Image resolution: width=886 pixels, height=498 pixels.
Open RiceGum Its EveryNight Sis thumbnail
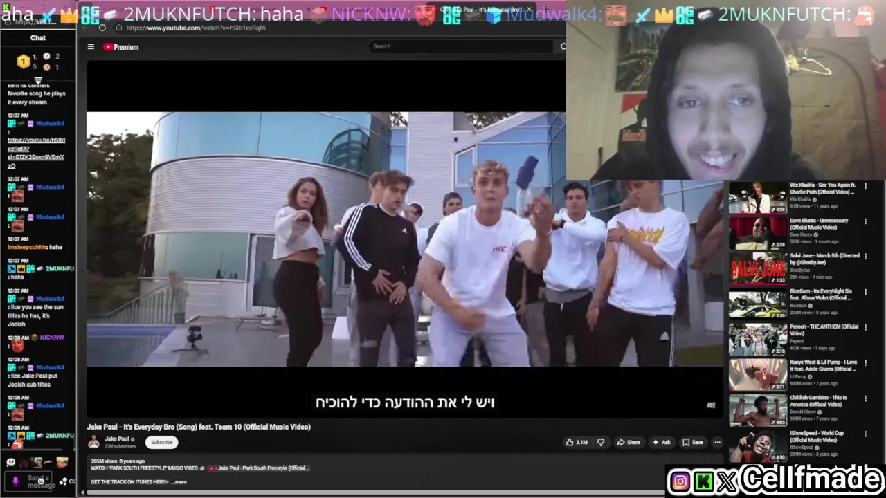pyautogui.click(x=758, y=304)
